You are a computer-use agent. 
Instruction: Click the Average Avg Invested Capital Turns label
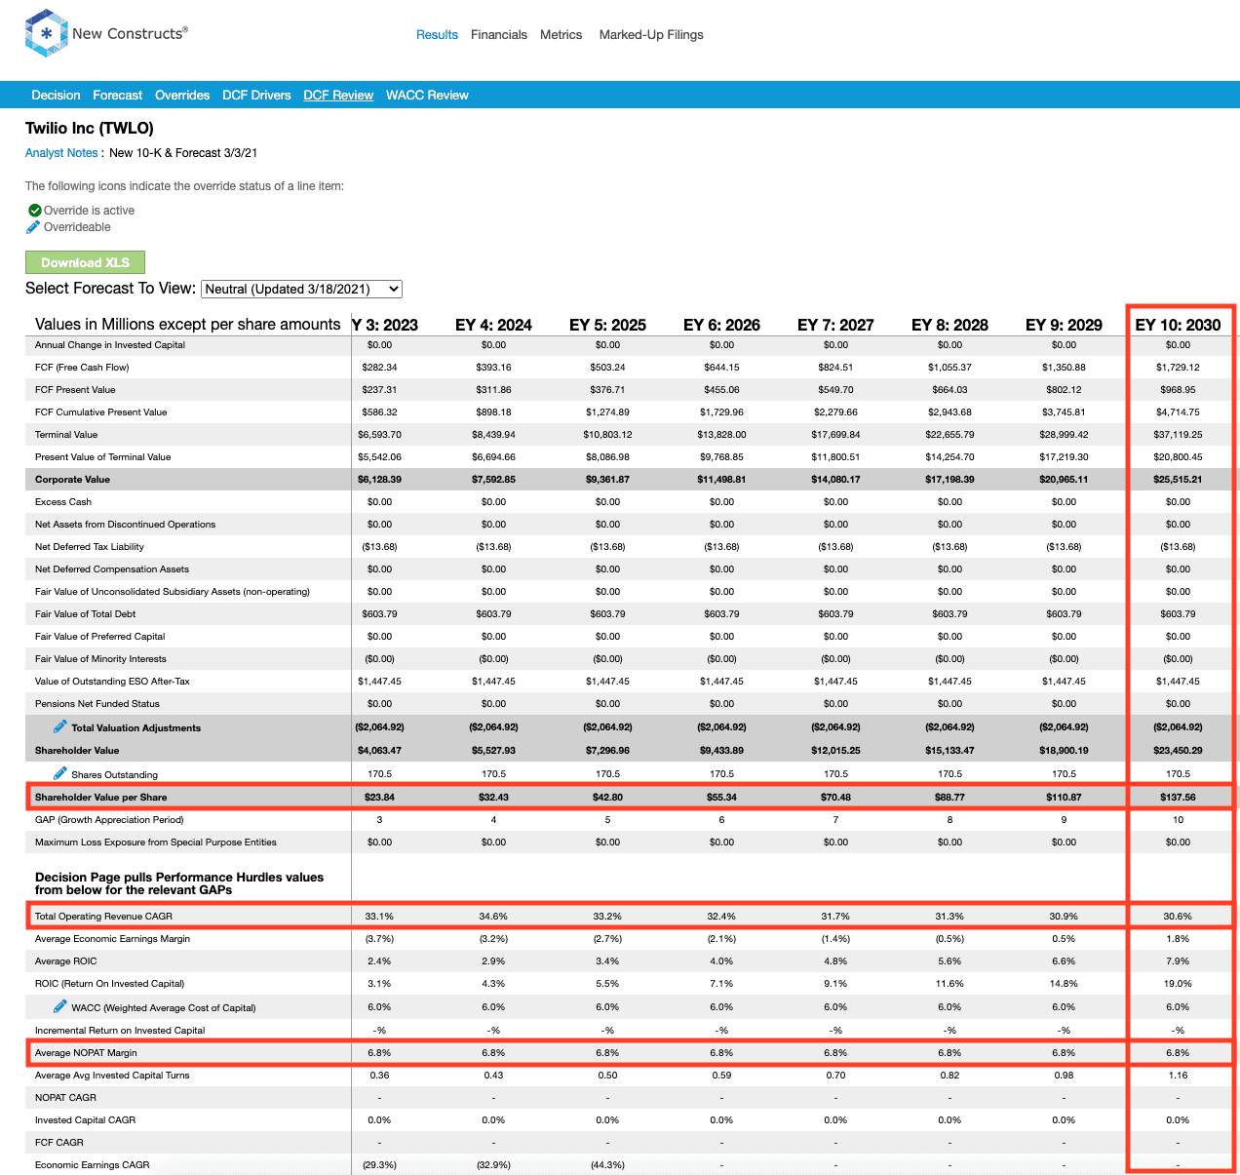112,1076
